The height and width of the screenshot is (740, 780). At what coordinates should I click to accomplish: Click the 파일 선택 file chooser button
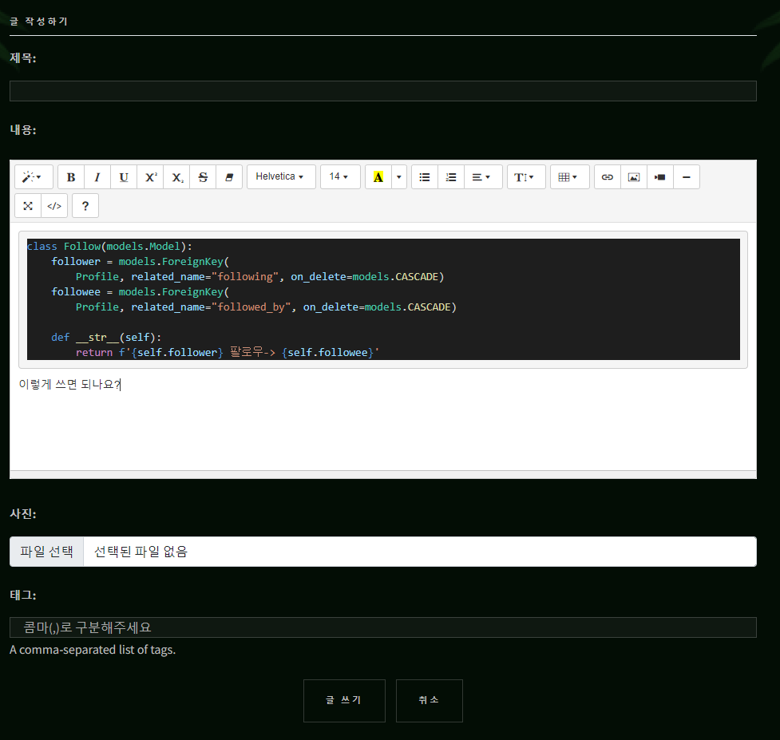(47, 552)
